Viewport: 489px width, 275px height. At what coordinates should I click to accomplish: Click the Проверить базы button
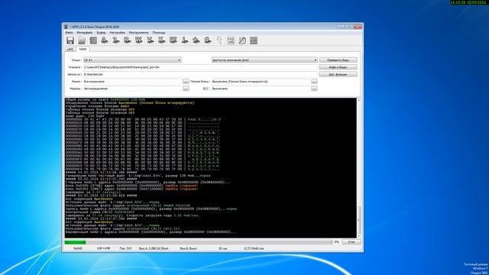tap(338, 60)
